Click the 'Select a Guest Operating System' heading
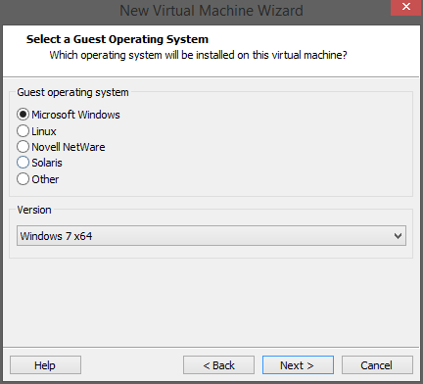The width and height of the screenshot is (423, 384). (x=117, y=39)
